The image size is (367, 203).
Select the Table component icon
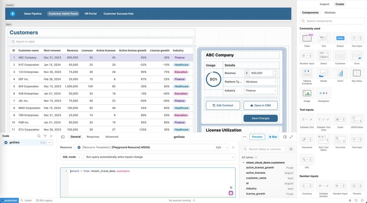coord(307,38)
